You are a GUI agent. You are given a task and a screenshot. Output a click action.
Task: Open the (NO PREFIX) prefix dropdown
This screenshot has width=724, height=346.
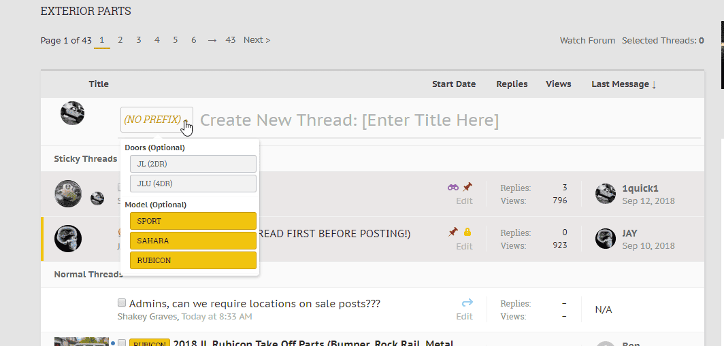click(157, 120)
